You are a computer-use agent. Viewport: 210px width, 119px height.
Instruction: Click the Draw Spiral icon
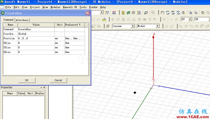pyautogui.click(x=150, y=19)
